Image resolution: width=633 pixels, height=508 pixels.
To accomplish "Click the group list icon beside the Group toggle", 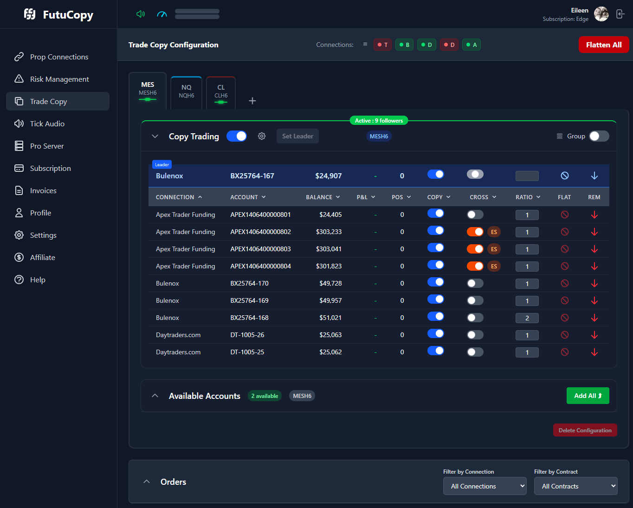I will point(559,136).
